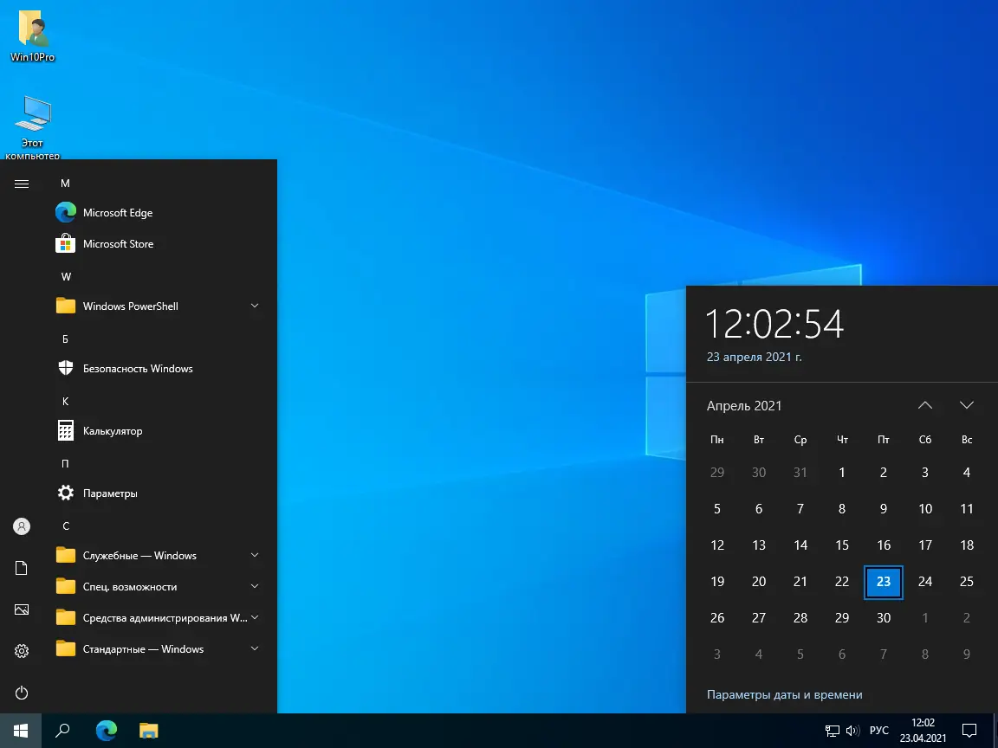Open the Pictures icon in Start sidebar
The width and height of the screenshot is (998, 748).
pos(22,609)
